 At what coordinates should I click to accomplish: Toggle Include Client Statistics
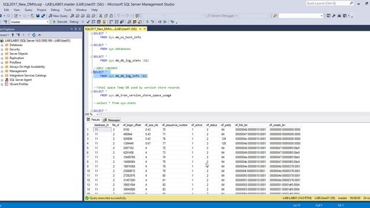click(x=122, y=22)
